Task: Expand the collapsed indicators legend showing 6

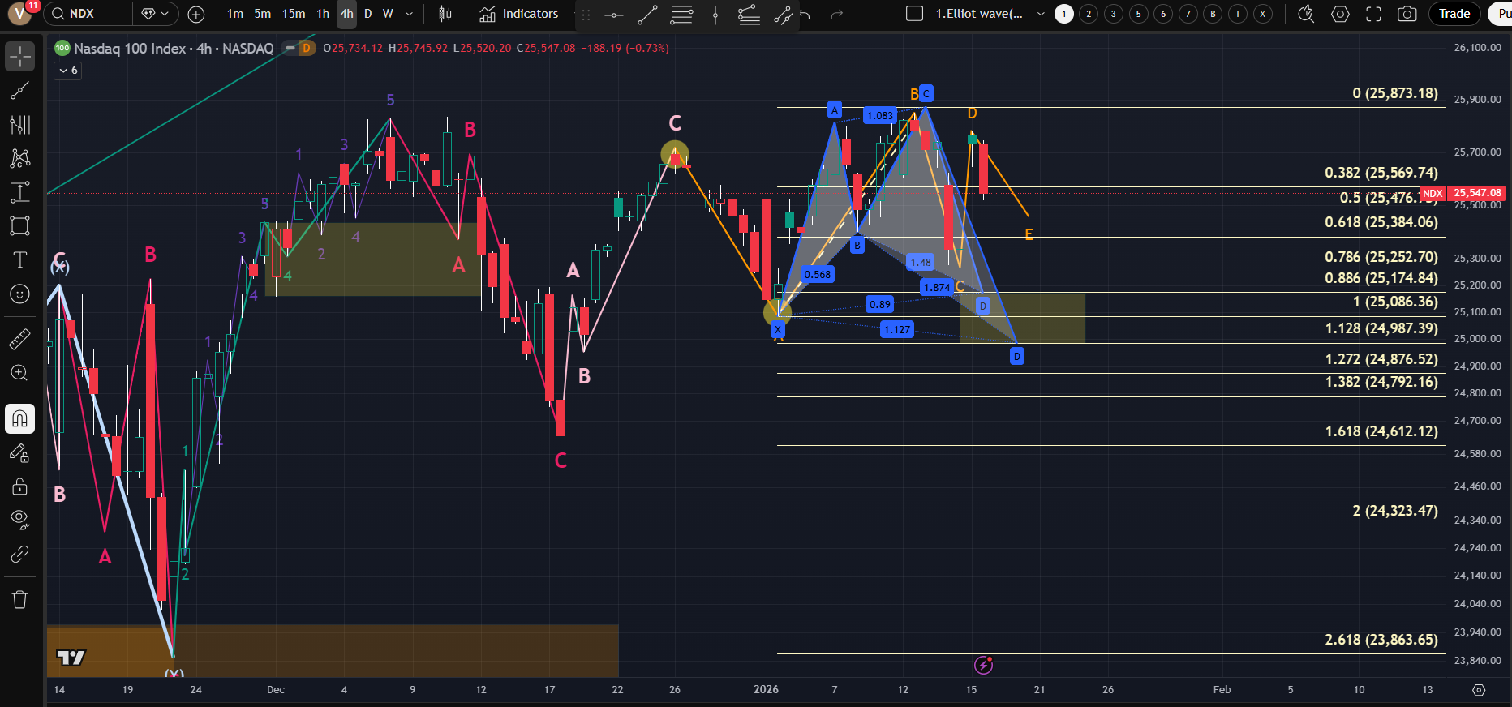Action: [67, 71]
